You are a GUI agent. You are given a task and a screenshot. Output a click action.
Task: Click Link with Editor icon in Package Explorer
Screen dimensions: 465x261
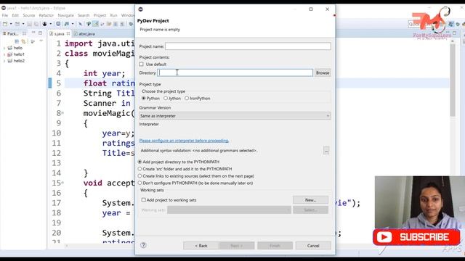point(23,41)
